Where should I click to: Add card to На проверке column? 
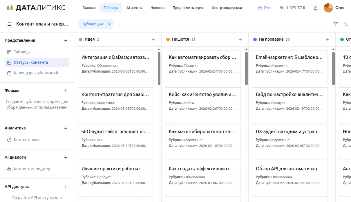point(327,39)
